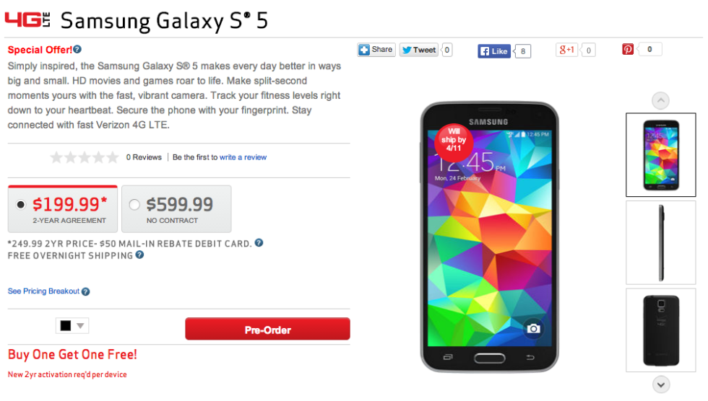Image resolution: width=708 pixels, height=401 pixels.
Task: Open the phone color dropdown arrow
Action: tap(81, 326)
